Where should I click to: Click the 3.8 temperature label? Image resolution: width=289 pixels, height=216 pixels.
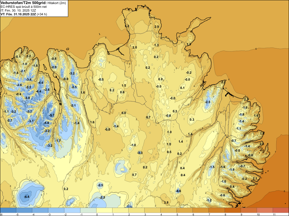point(166,202)
